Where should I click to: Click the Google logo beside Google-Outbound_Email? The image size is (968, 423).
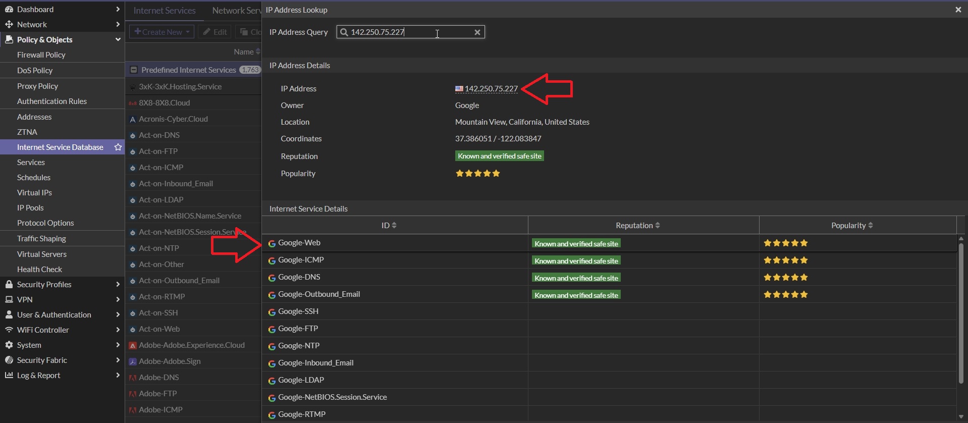point(272,295)
